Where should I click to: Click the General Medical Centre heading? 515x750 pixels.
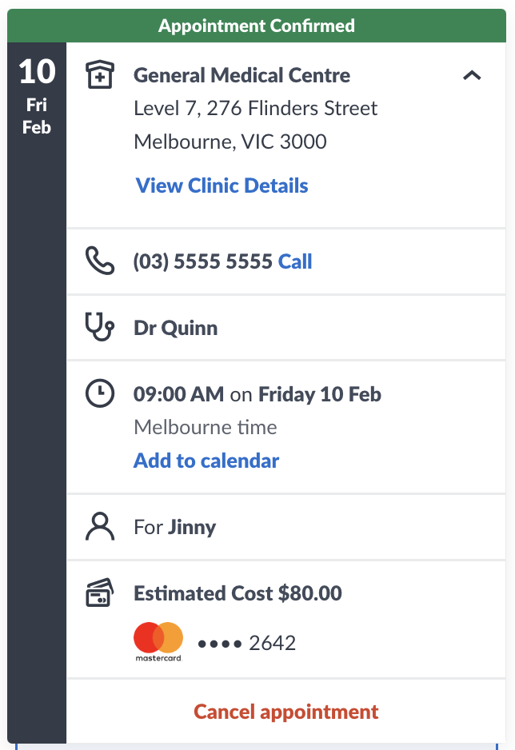pyautogui.click(x=242, y=75)
